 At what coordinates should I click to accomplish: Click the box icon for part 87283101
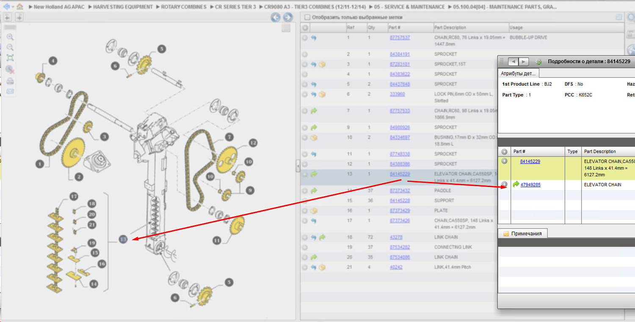(322, 64)
